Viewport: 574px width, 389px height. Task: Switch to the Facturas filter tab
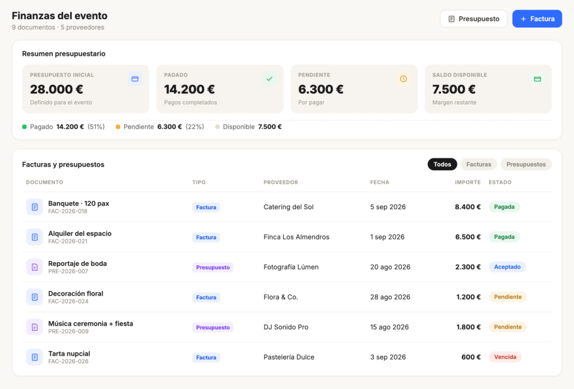point(479,164)
